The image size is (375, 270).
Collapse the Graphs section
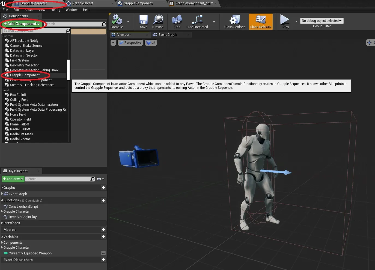click(2, 188)
